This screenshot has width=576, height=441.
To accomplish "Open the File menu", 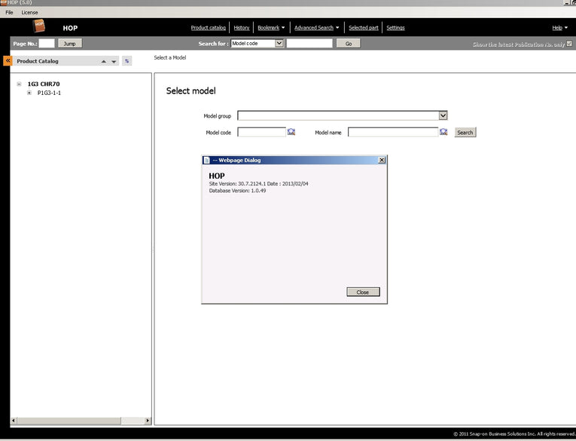I will click(x=9, y=13).
